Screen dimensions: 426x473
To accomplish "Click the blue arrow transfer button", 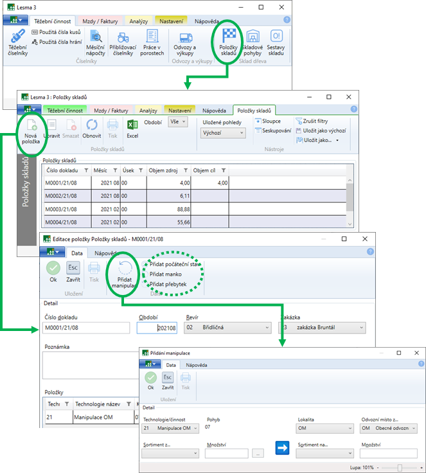I will (x=282, y=448).
